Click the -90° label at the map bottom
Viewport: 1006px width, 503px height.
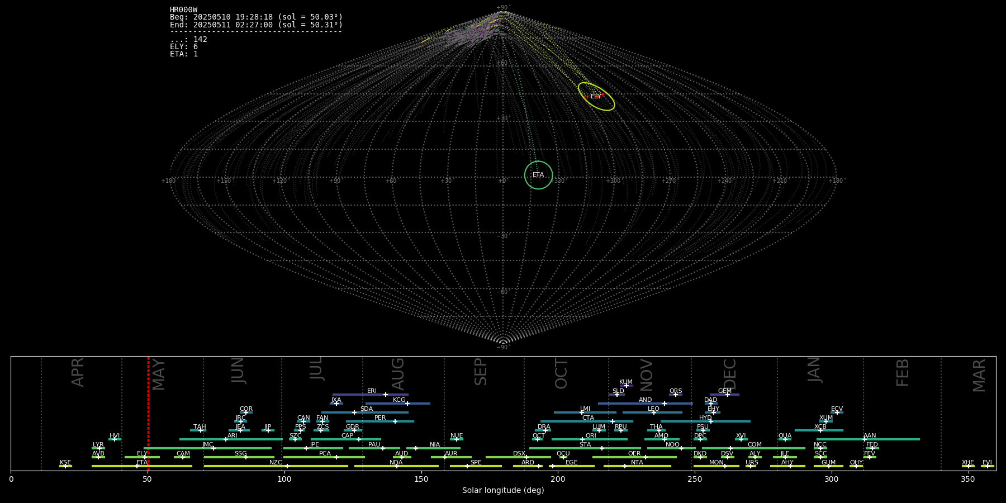[502, 348]
